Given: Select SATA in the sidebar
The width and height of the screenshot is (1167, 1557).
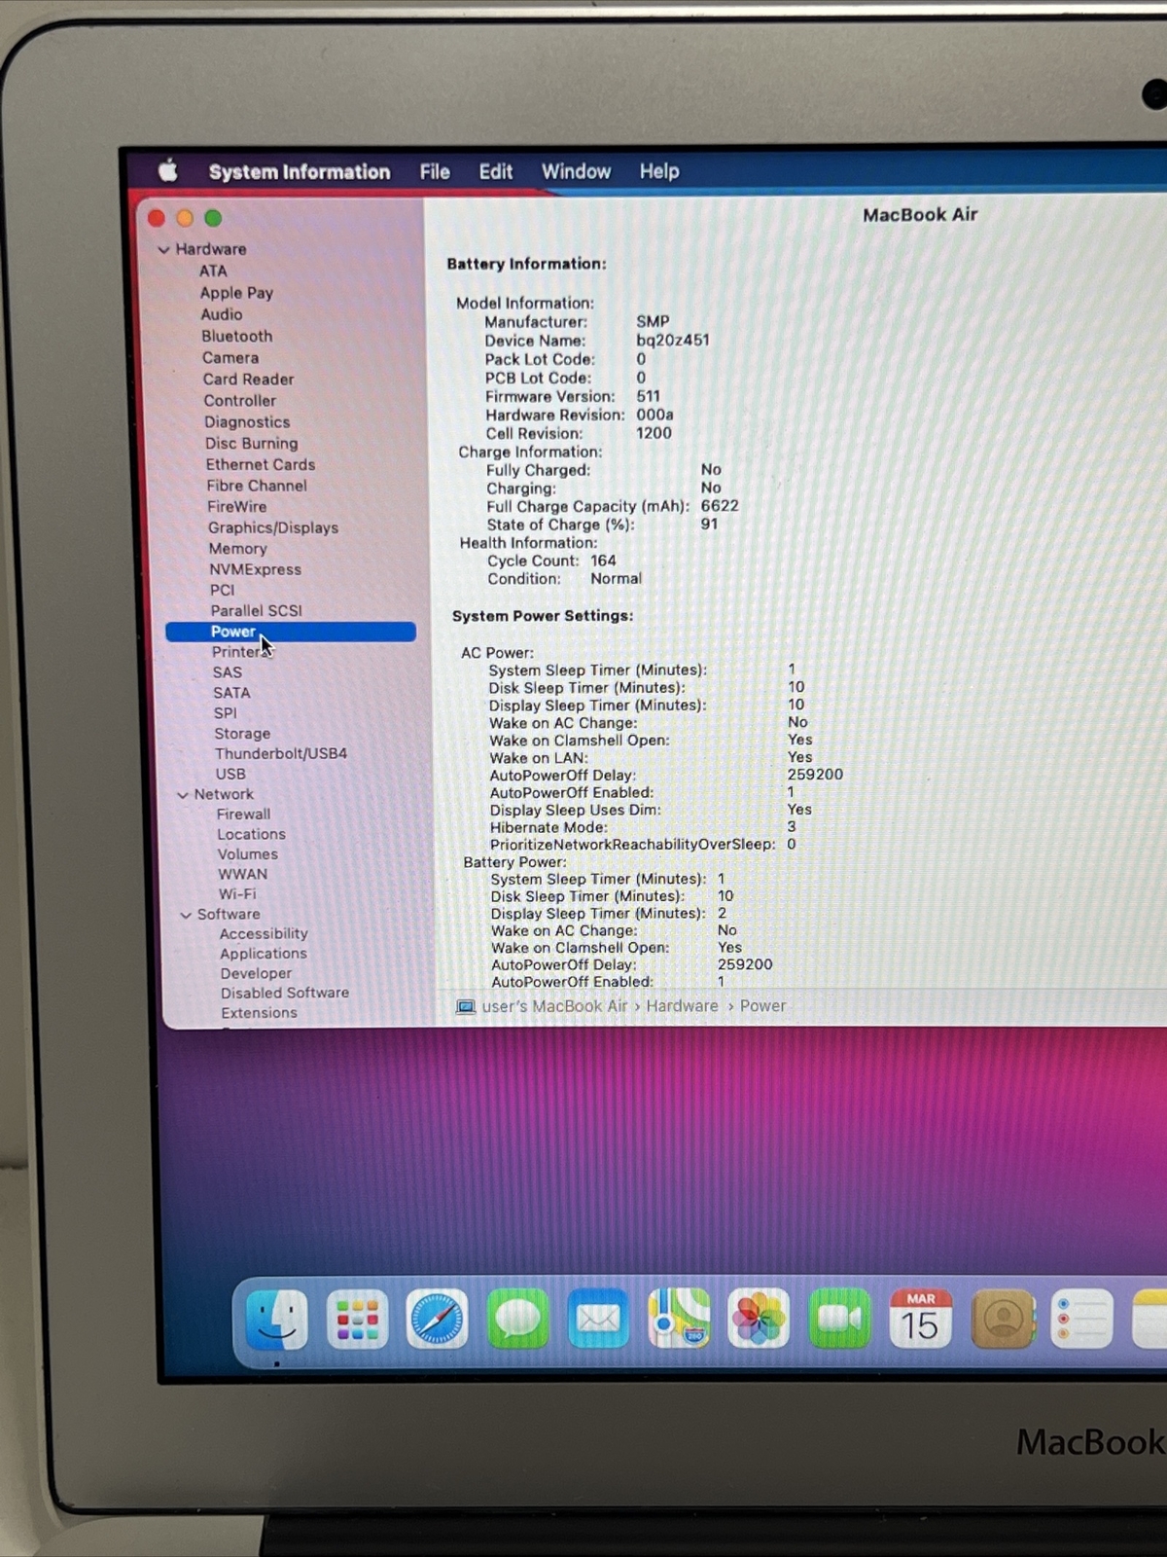Looking at the screenshot, I should coord(231,693).
